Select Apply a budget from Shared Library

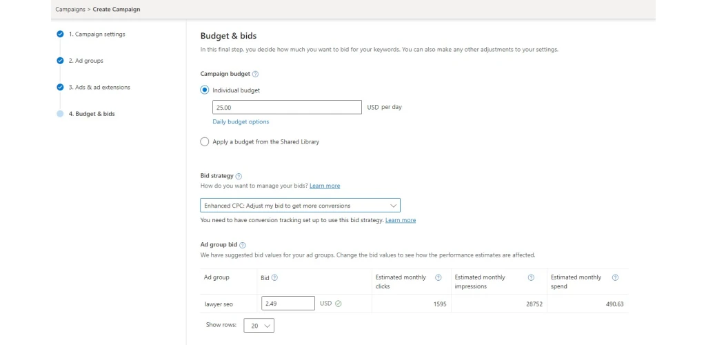[x=204, y=142]
